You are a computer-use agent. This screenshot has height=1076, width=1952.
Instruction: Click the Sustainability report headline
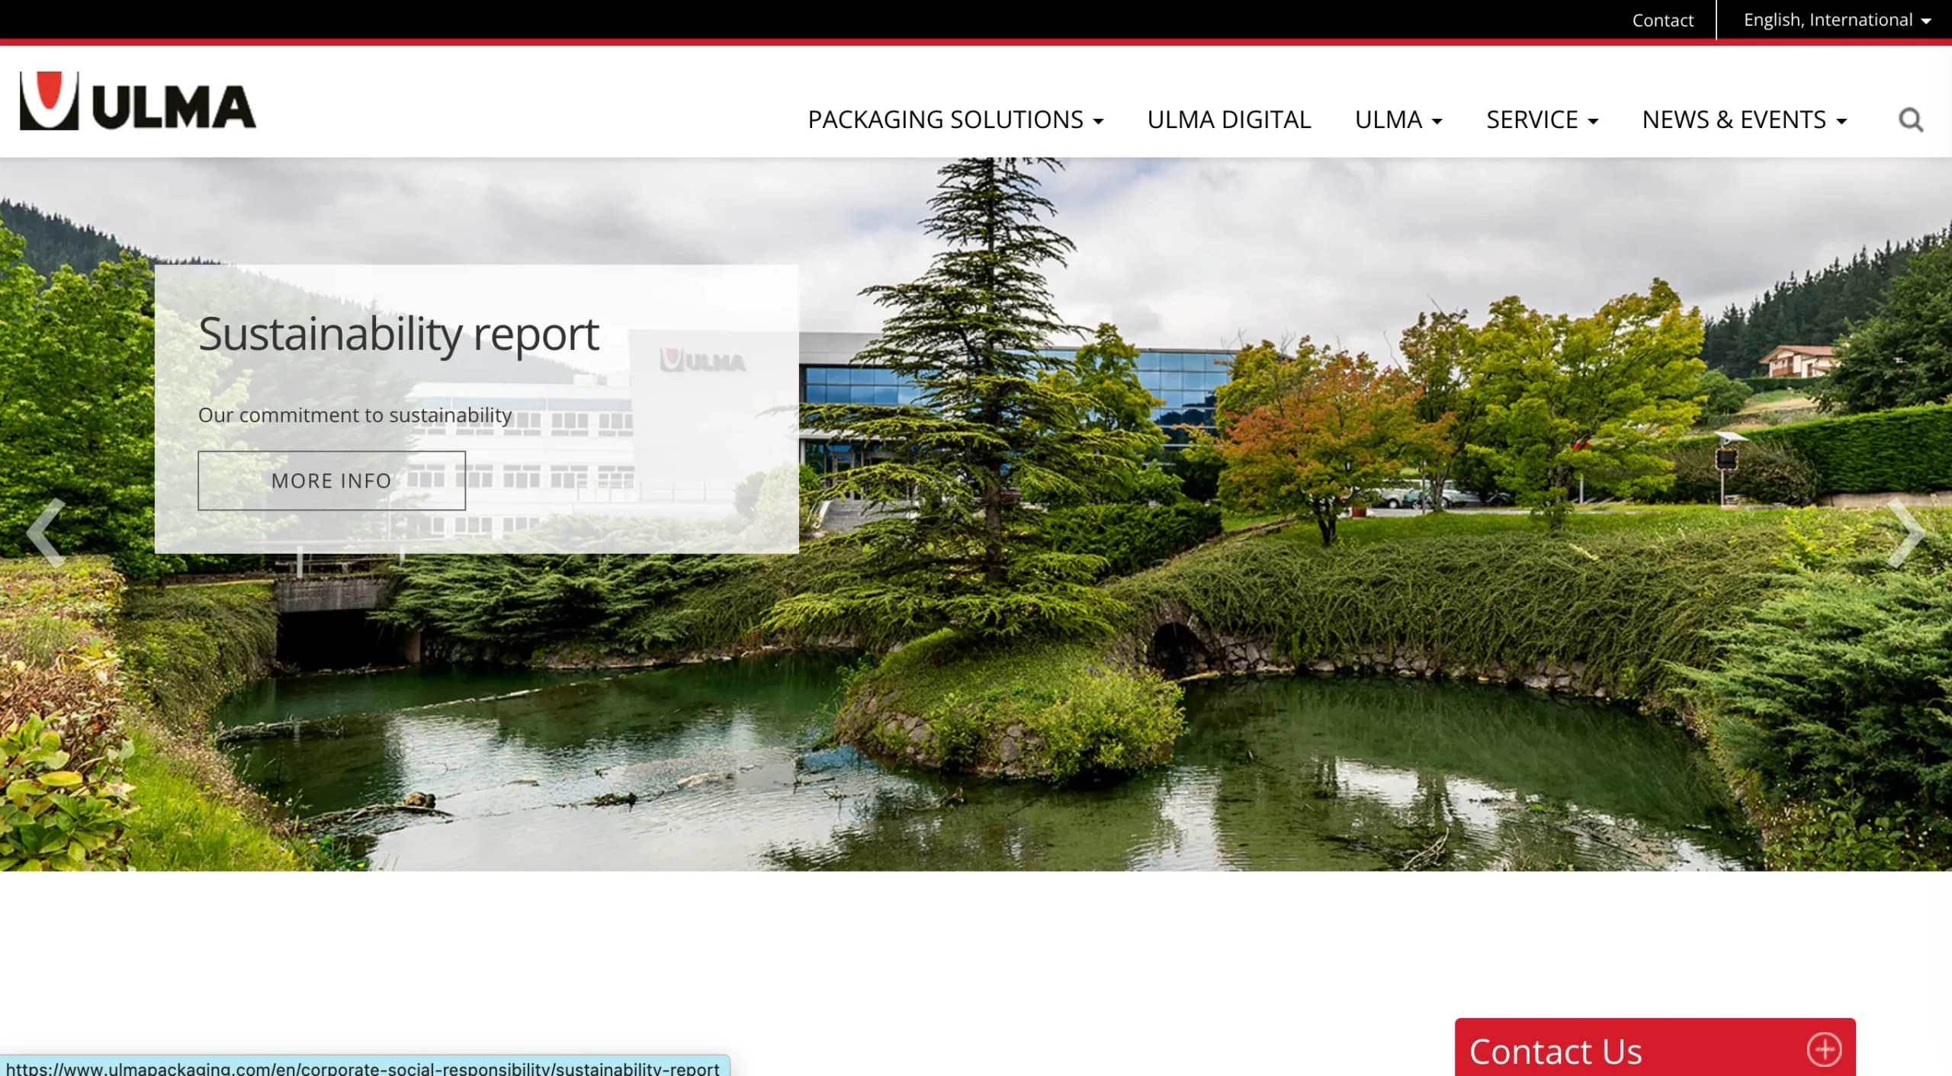(x=399, y=333)
